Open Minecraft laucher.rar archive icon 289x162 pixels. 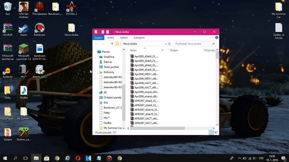pyautogui.click(x=8, y=52)
